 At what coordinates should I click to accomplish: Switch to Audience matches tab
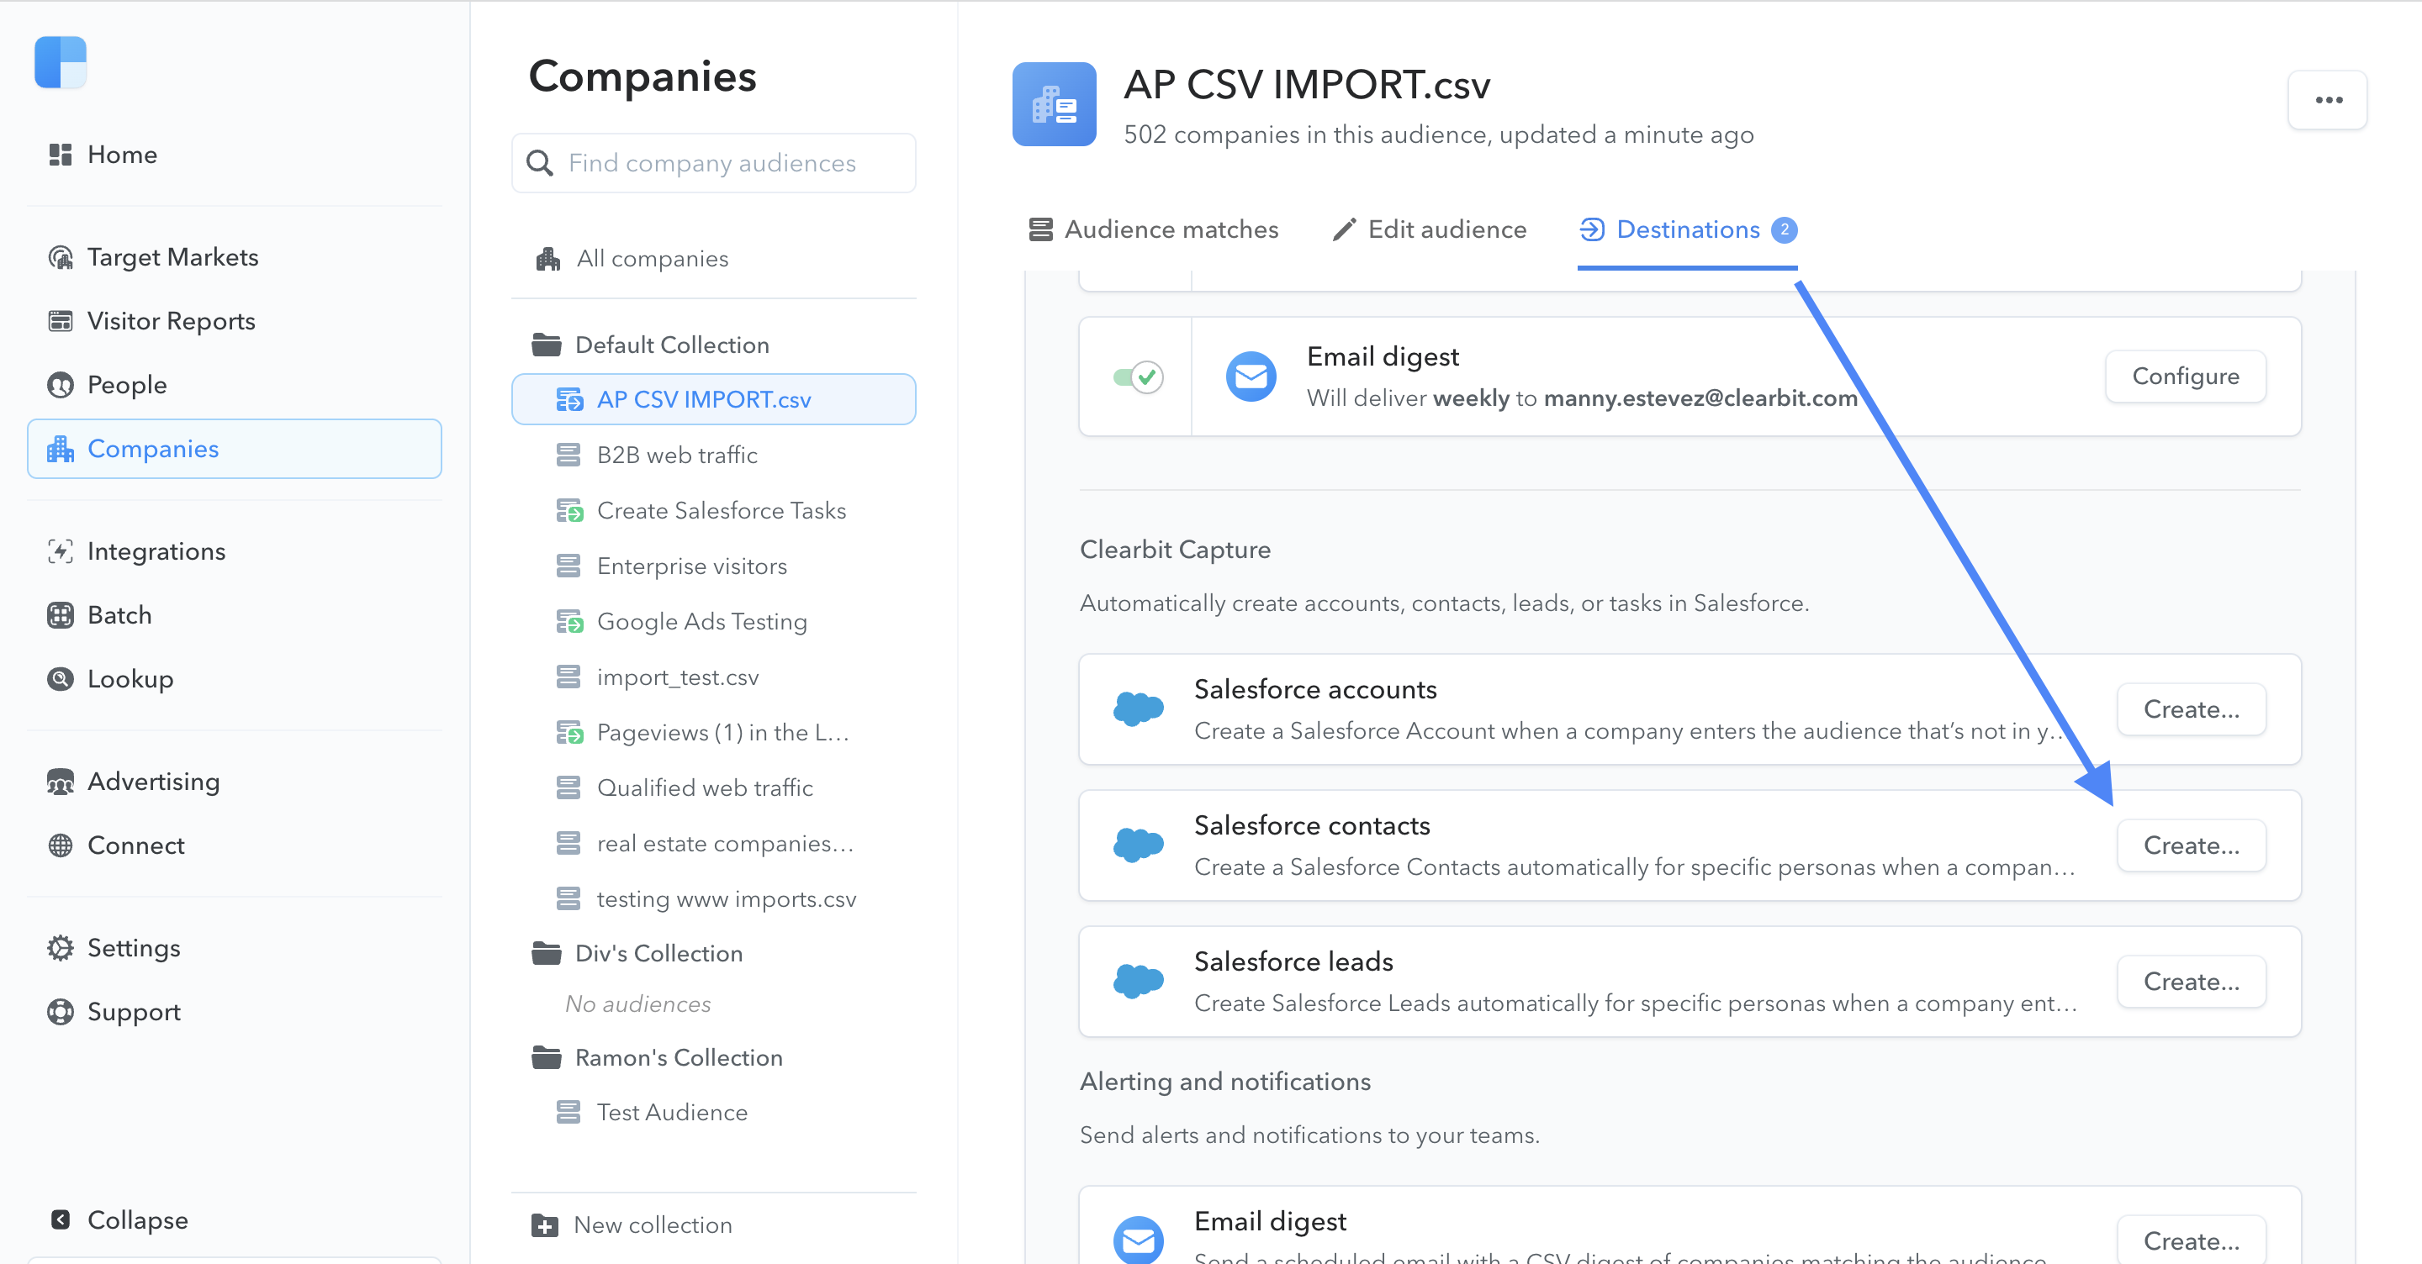click(x=1154, y=229)
